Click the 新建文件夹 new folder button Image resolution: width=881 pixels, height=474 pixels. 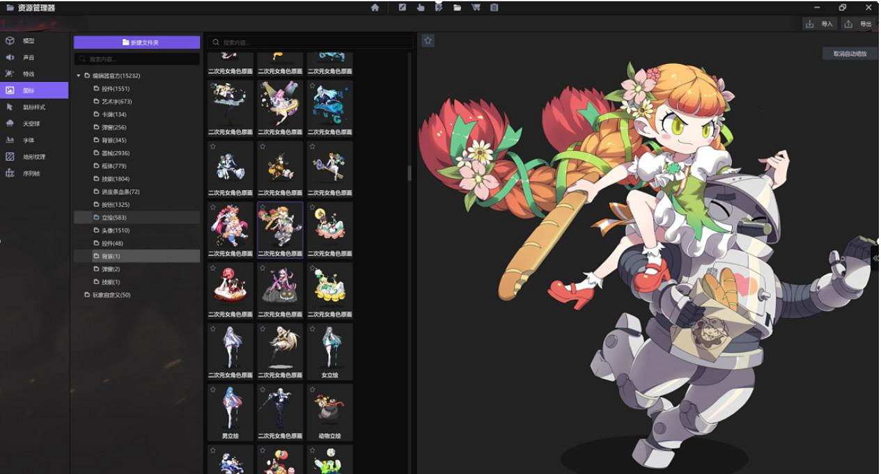click(x=137, y=42)
